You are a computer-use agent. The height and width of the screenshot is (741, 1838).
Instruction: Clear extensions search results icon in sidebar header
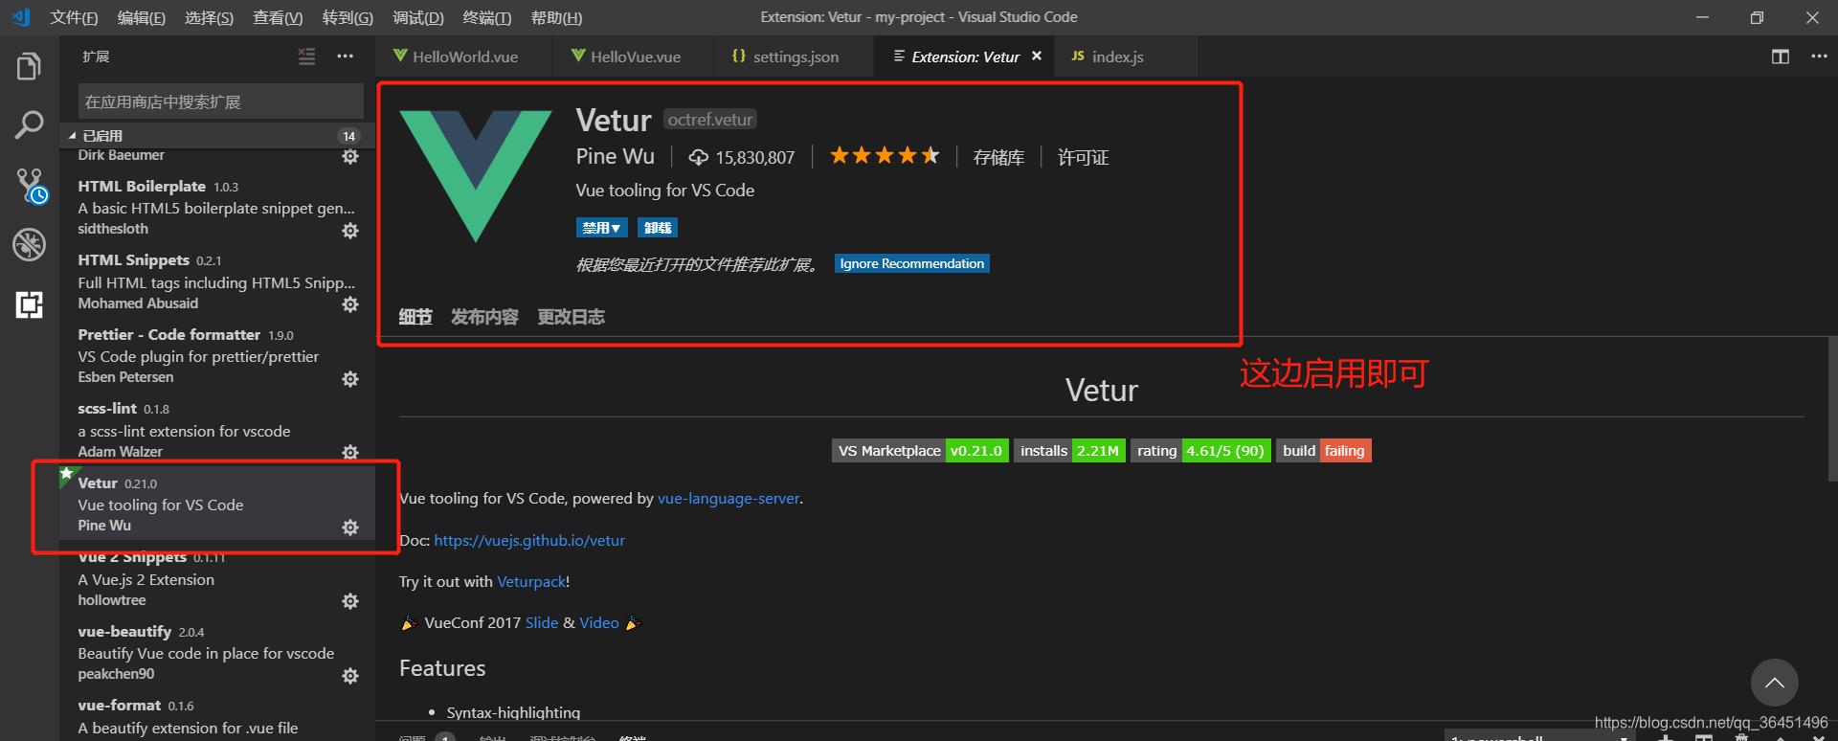point(306,56)
